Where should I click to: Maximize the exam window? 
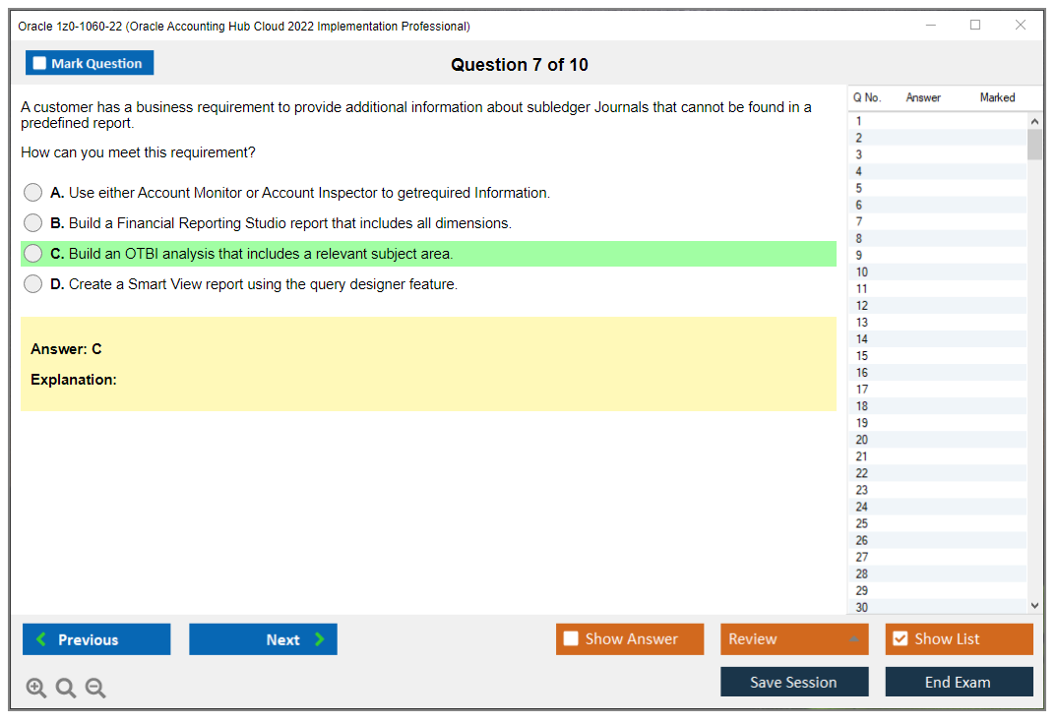click(975, 26)
